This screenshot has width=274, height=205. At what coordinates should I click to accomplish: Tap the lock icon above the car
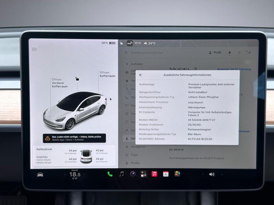(77, 79)
